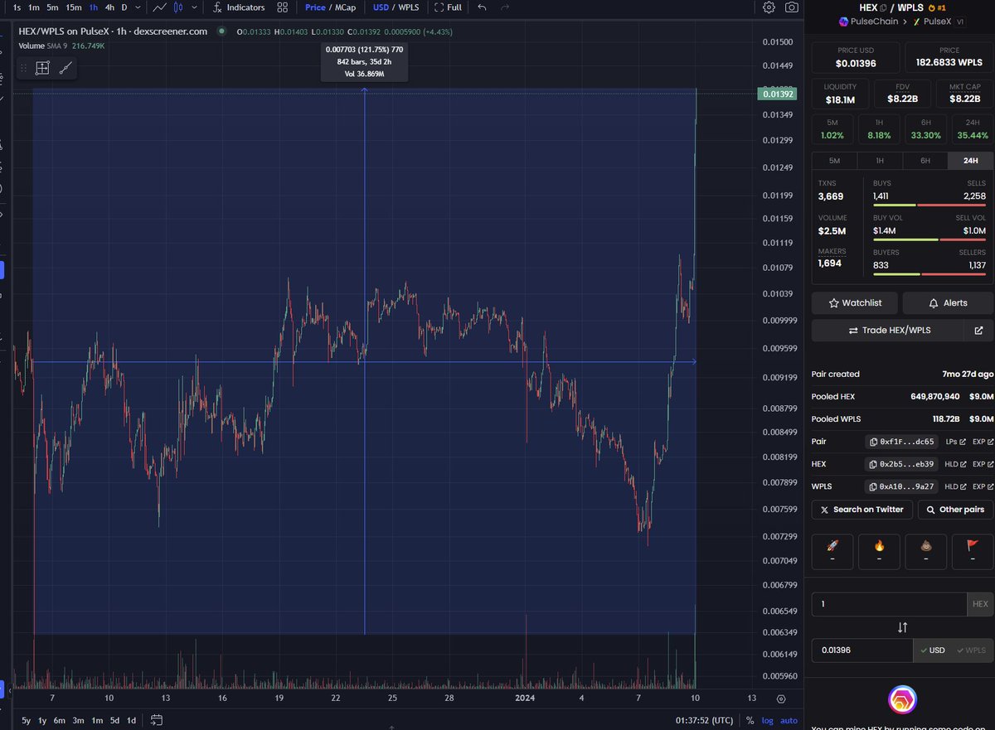Open the LPs link for Pair
This screenshot has height=730, width=995.
[x=955, y=442]
